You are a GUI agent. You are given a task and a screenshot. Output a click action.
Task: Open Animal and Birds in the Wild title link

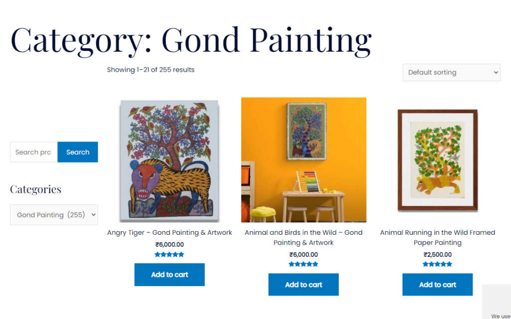click(x=303, y=237)
